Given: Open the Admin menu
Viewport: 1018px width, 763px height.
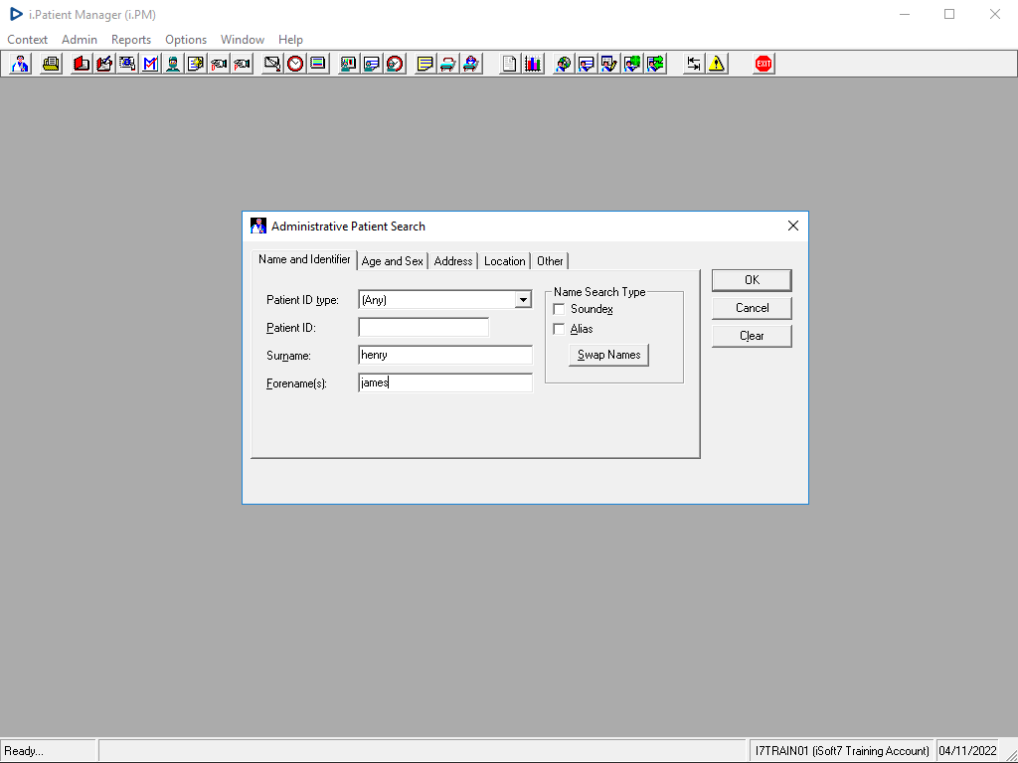Looking at the screenshot, I should (80, 40).
